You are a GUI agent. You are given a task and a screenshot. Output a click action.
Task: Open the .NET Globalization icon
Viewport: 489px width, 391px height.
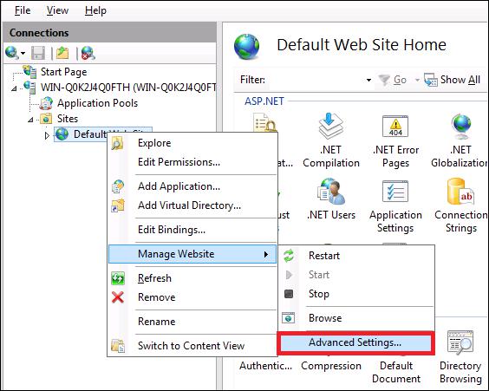(x=460, y=141)
